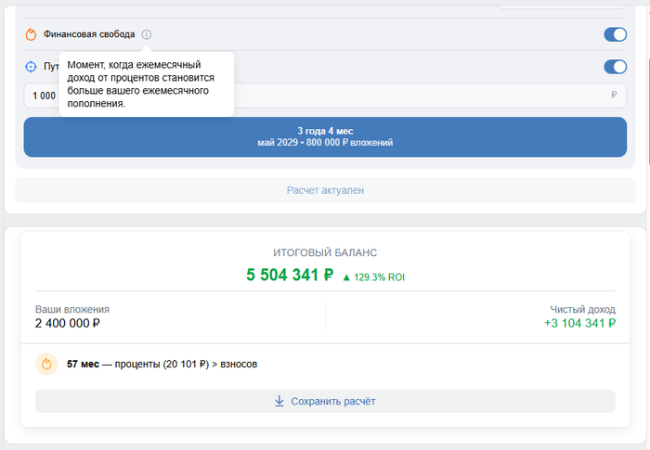Click the blue 3 года 4 мес result banner
Screen dimensions: 650x450
point(325,136)
